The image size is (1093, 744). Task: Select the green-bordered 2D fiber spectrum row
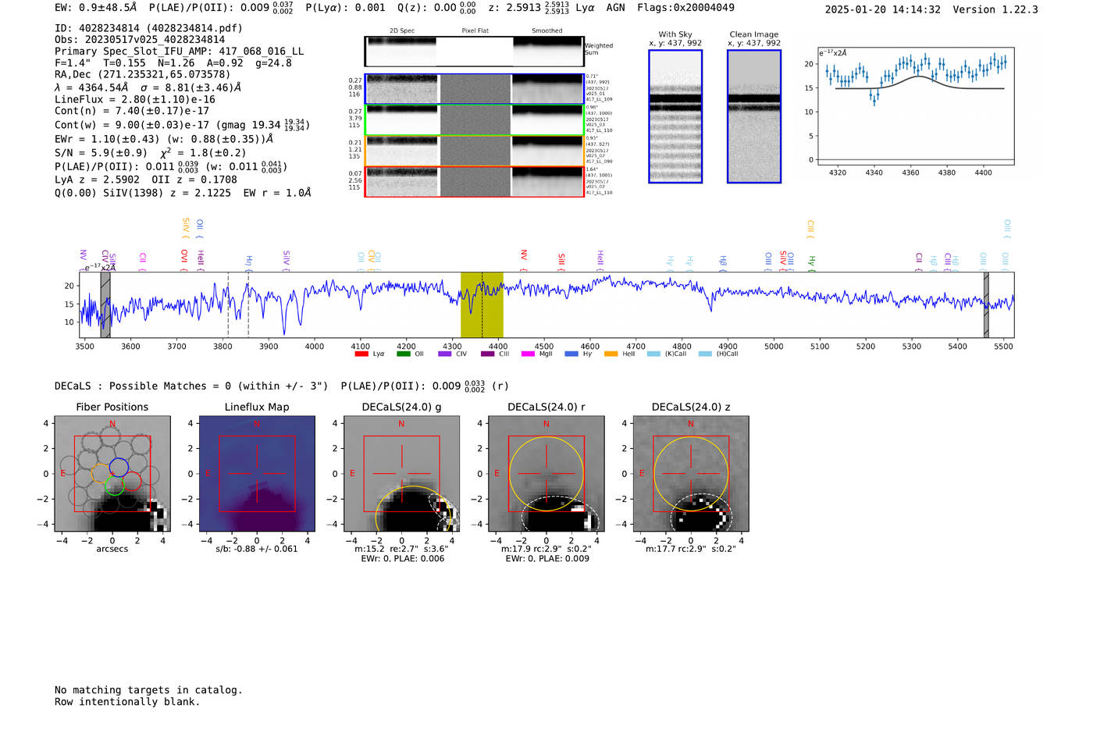(474, 120)
